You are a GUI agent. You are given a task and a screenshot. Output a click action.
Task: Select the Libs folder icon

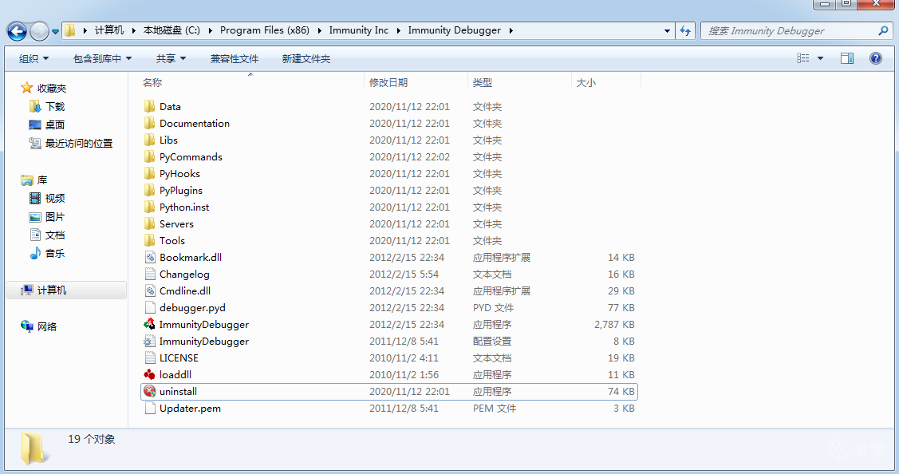pyautogui.click(x=150, y=140)
